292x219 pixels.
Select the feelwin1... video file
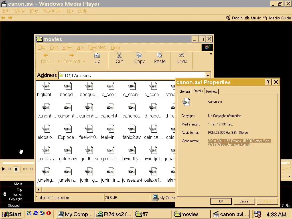[111, 132]
